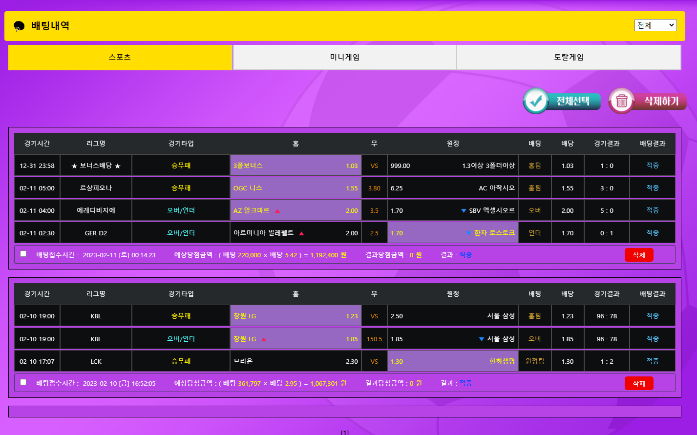Image resolution: width=697 pixels, height=435 pixels.
Task: Click red up arrow beside 아르미니아 빌레펠트
Action: (x=301, y=233)
